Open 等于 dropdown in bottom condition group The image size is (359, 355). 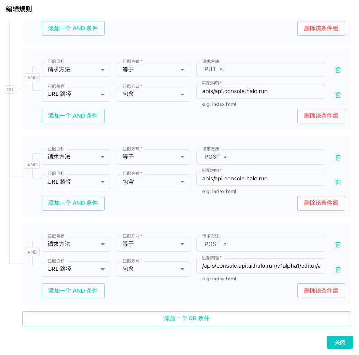point(153,244)
